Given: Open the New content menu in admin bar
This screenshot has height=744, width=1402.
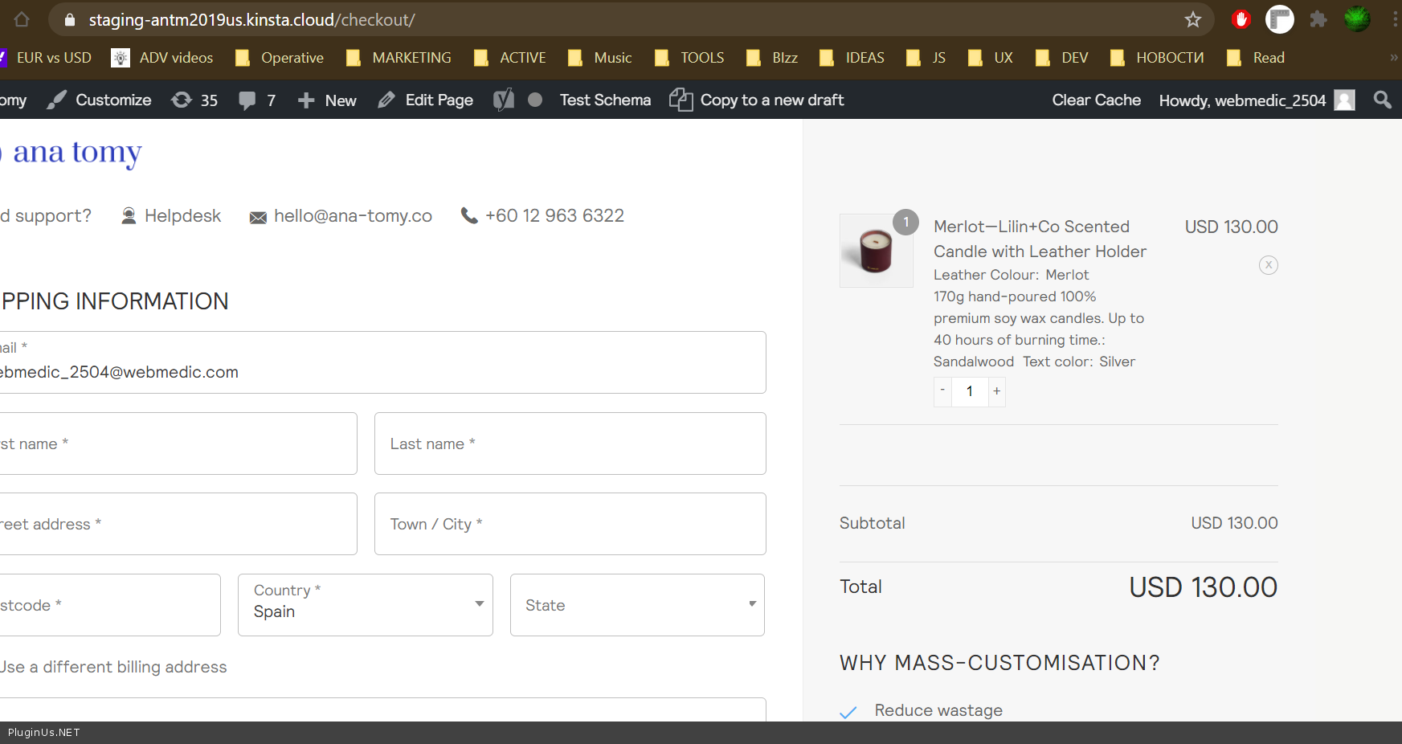Looking at the screenshot, I should click(x=327, y=100).
